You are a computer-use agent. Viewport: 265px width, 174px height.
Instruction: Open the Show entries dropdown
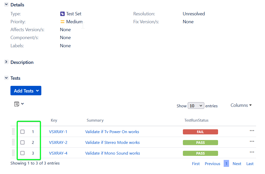tap(196, 105)
